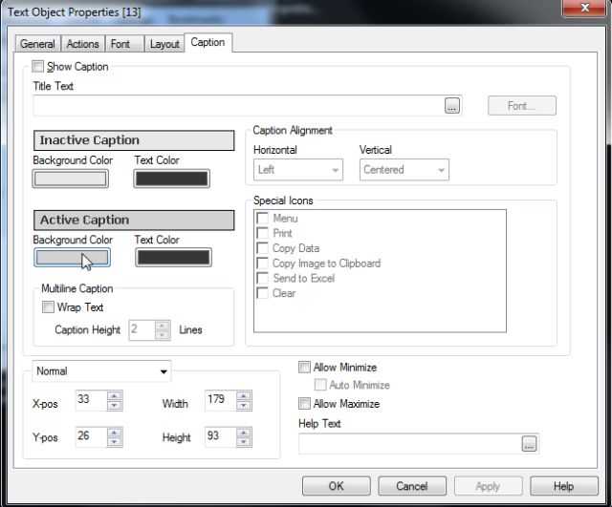Enable Allow Minimize checkbox
The width and height of the screenshot is (612, 507).
tap(304, 367)
